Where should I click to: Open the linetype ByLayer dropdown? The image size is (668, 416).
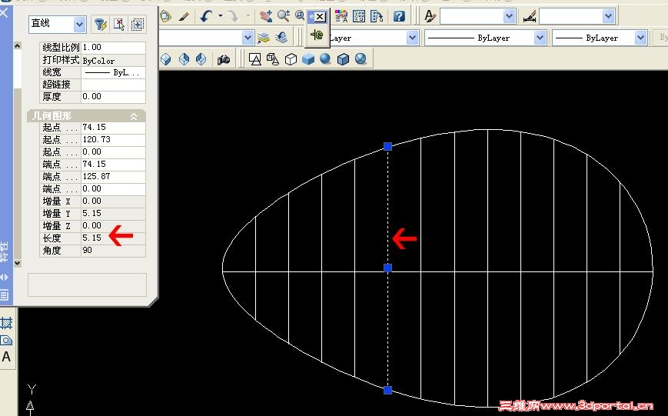[x=540, y=38]
